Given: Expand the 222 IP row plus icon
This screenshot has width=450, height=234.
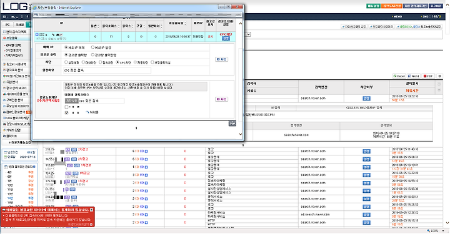Looking at the screenshot, I should pyautogui.click(x=37, y=35).
